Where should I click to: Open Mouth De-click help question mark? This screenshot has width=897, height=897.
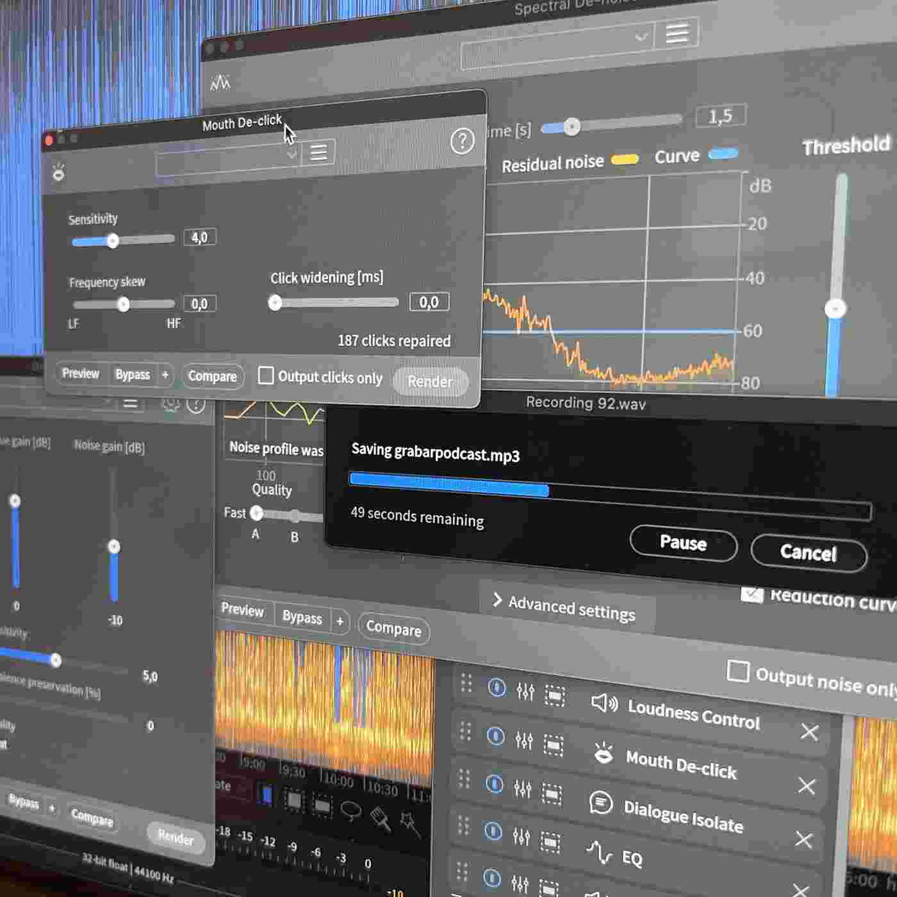point(462,141)
